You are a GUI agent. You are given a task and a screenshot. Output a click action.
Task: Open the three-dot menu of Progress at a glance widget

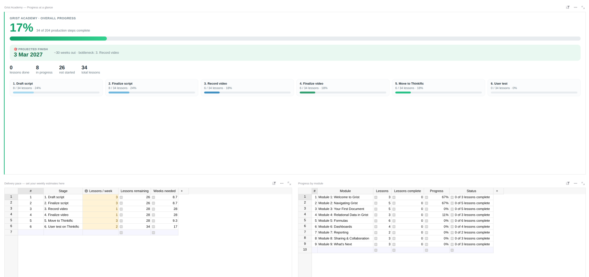coord(575,7)
